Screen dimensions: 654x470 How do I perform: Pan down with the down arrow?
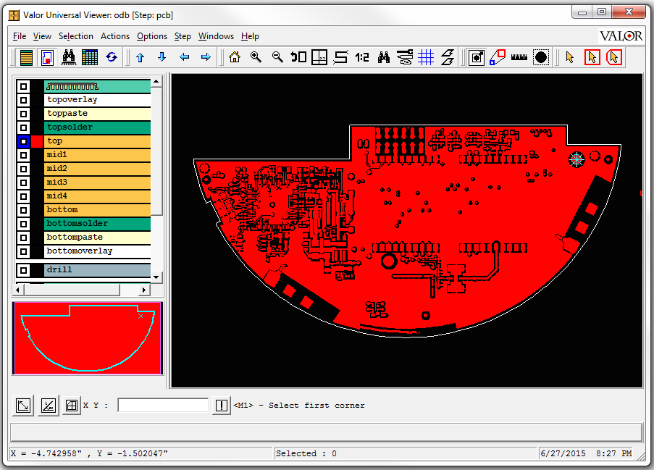(x=162, y=57)
